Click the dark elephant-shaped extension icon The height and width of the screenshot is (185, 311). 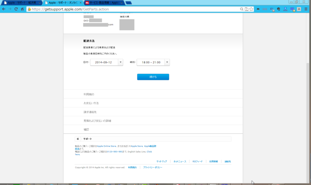[278, 9]
